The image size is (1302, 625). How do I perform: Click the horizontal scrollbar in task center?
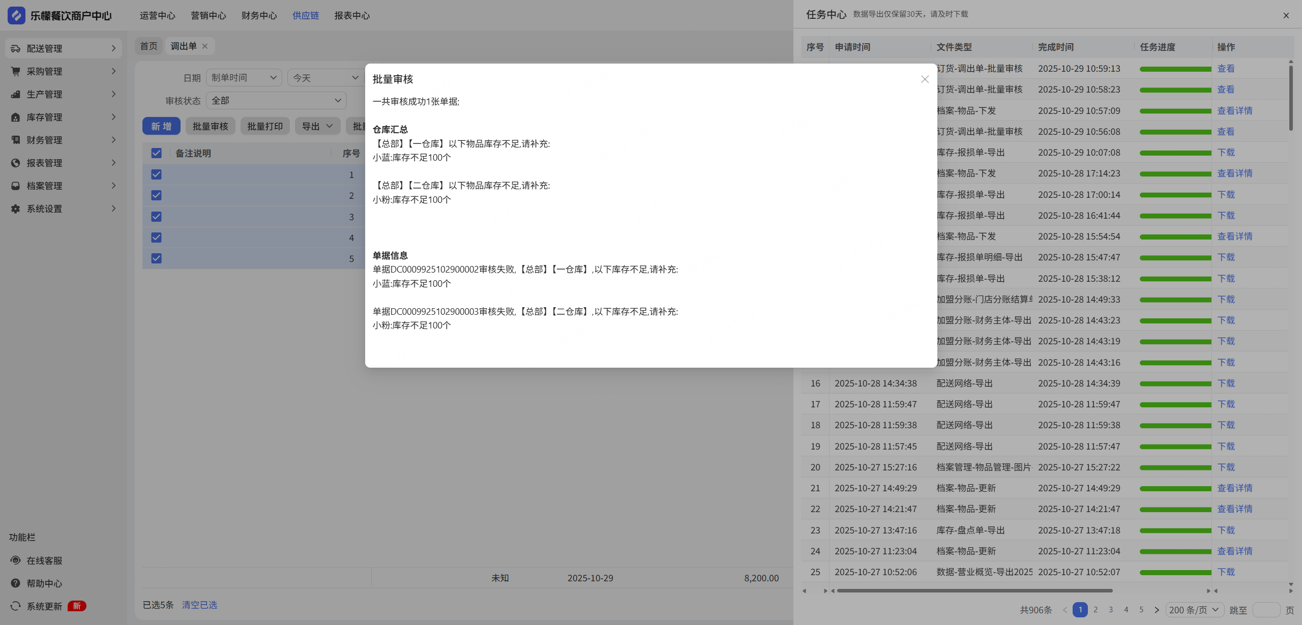point(974,590)
